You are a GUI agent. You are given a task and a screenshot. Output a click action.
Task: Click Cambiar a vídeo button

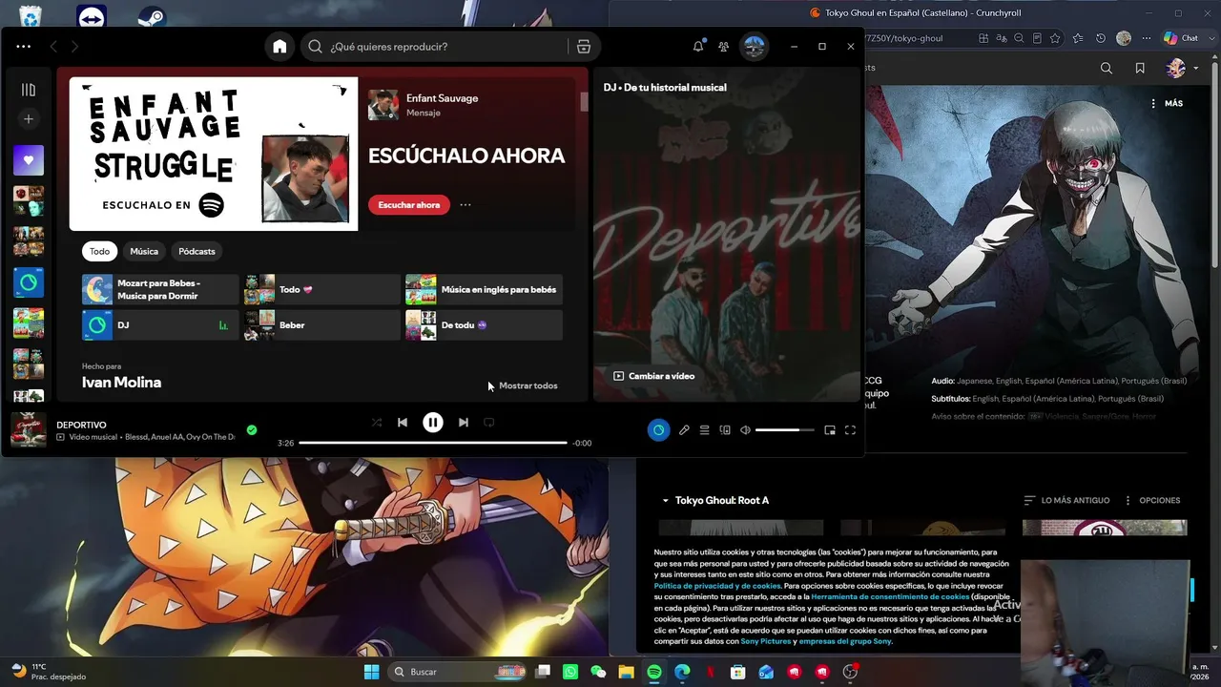654,376
